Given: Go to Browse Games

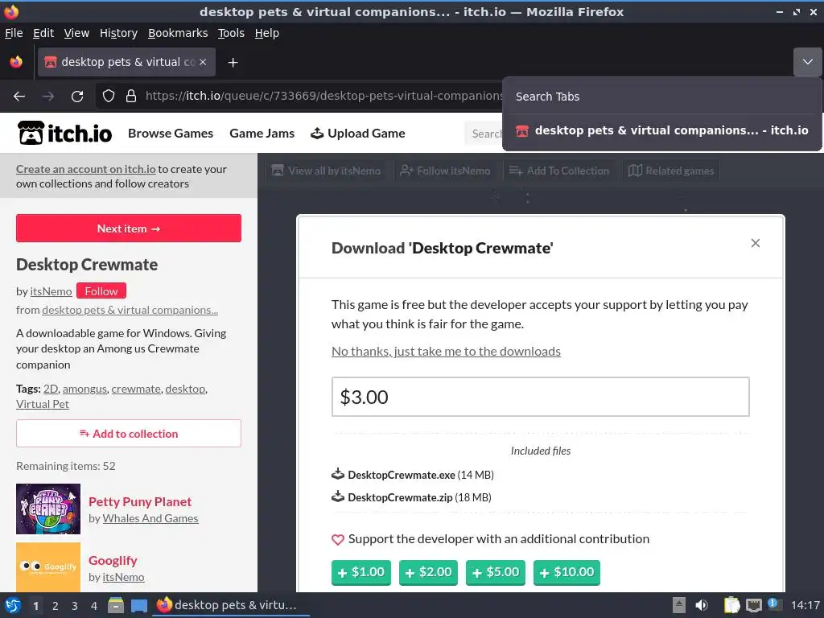Looking at the screenshot, I should pos(171,134).
